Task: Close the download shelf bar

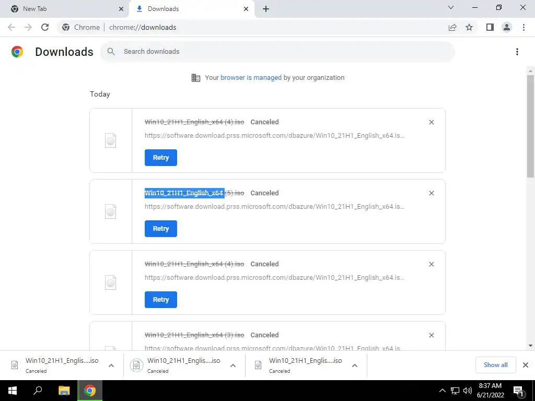Action: 526,365
